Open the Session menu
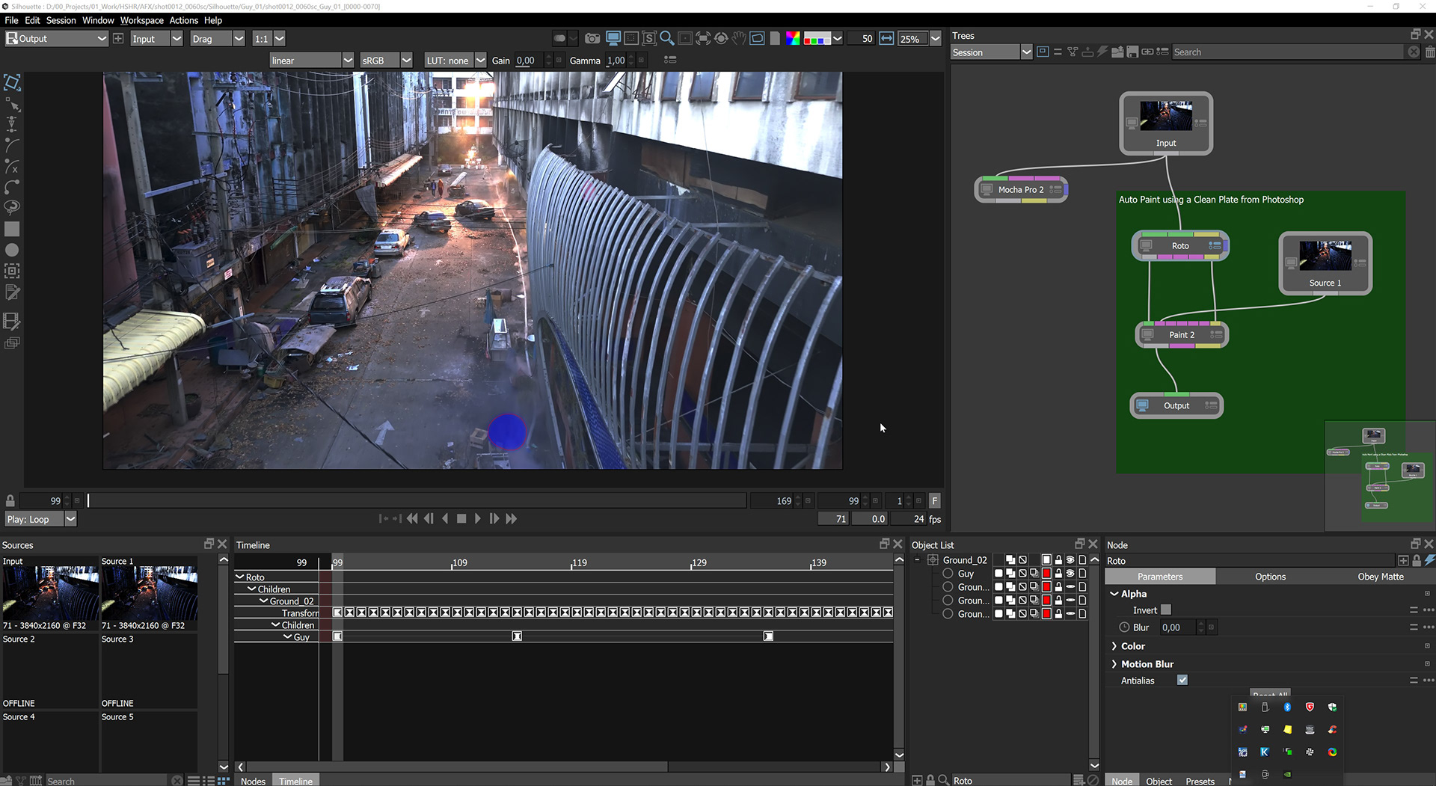This screenshot has height=786, width=1436. pos(61,20)
